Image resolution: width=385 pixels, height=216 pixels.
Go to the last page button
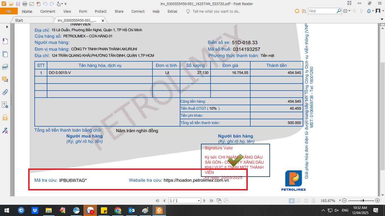click(212, 201)
